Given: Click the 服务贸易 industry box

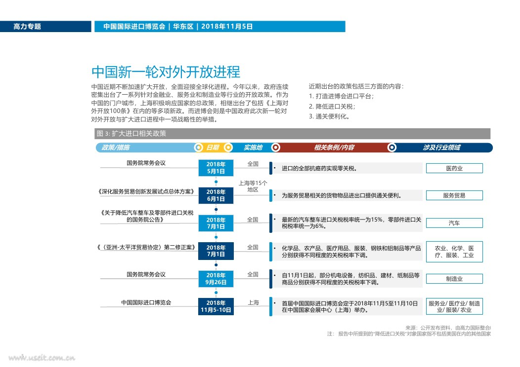Looking at the screenshot, I should click(454, 195).
